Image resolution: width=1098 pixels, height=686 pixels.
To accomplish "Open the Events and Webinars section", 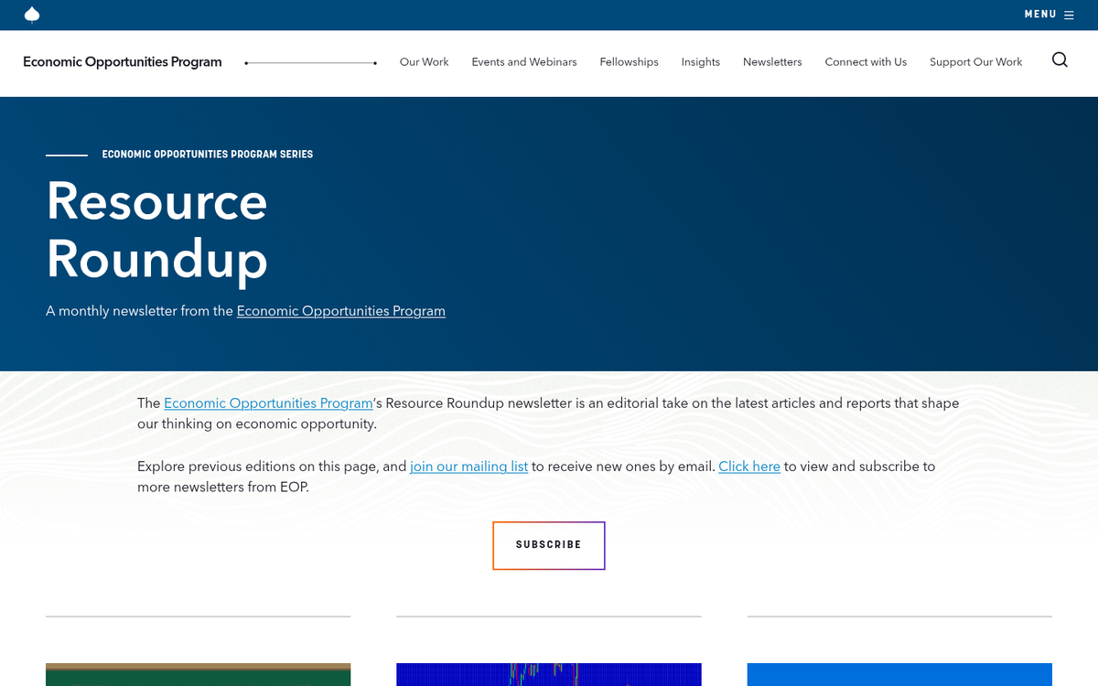I will point(523,62).
